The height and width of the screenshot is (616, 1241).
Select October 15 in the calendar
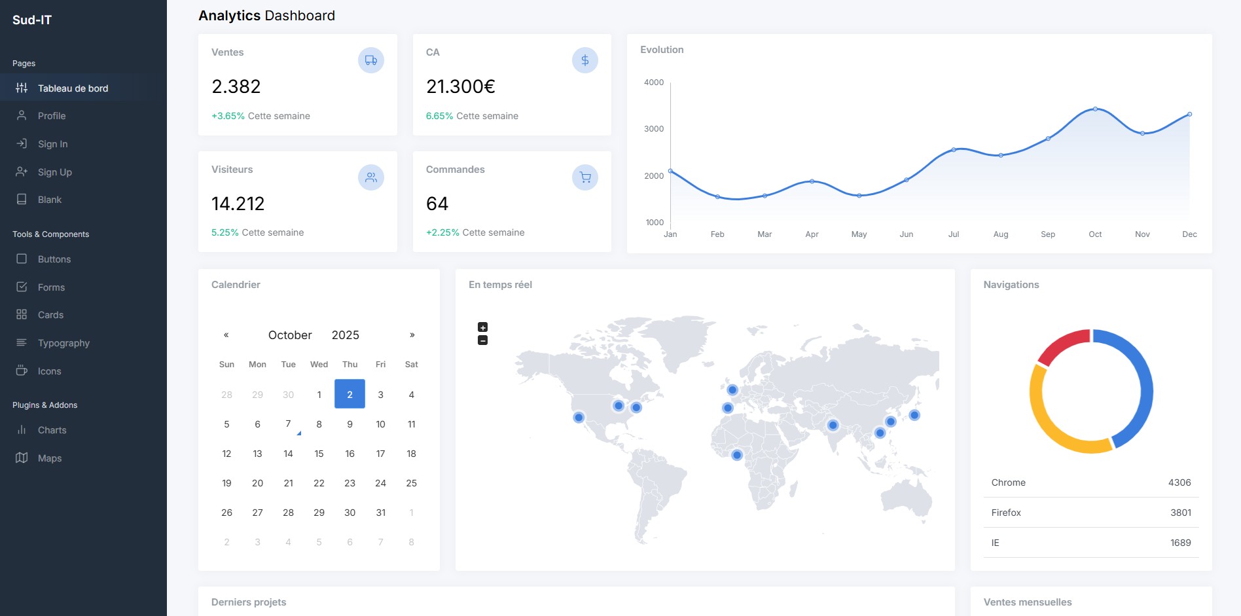tap(319, 453)
